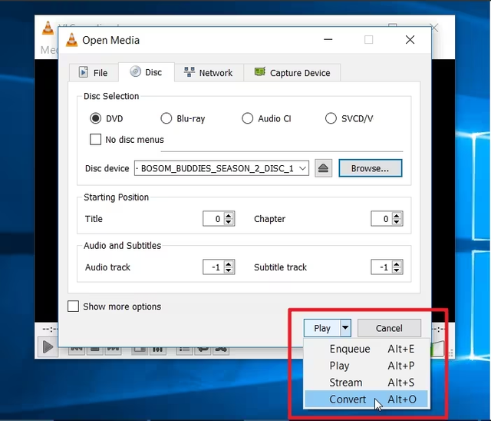Image resolution: width=491 pixels, height=421 pixels.
Task: Lower the Audio track number
Action: (229, 270)
